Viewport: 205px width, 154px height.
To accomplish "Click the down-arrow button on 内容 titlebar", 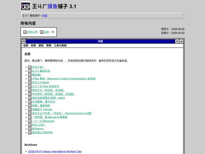I will tap(177, 41).
